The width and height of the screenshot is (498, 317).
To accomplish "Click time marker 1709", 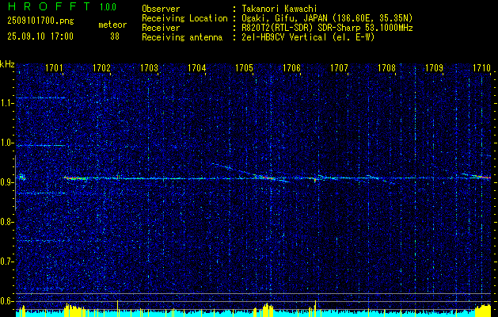I will tap(434, 67).
